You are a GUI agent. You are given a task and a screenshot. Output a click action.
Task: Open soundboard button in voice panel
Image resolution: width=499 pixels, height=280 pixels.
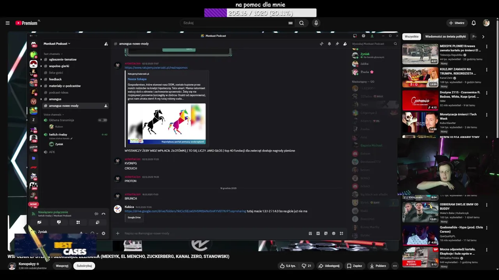[x=97, y=222]
